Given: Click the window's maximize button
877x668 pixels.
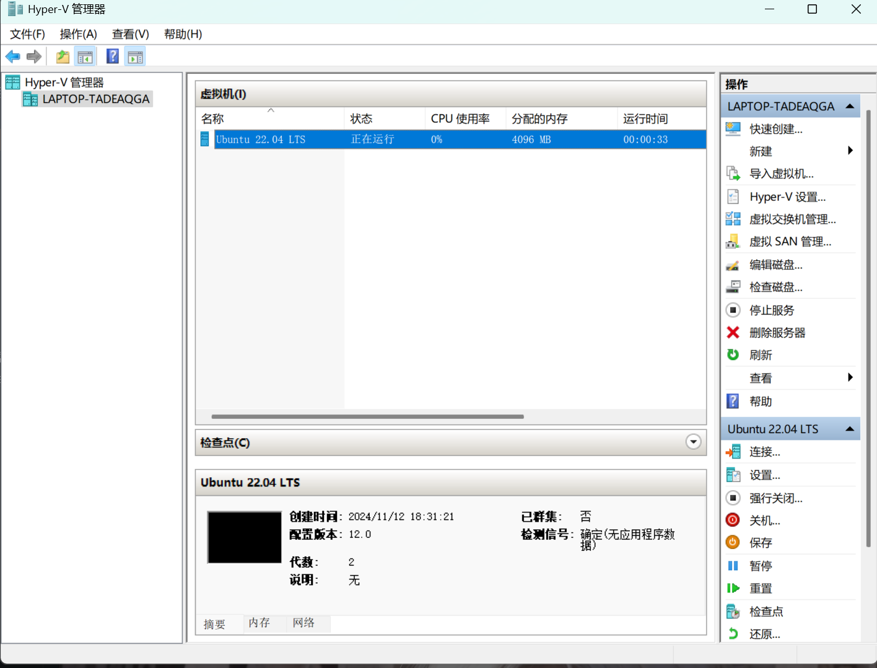Looking at the screenshot, I should pyautogui.click(x=812, y=9).
